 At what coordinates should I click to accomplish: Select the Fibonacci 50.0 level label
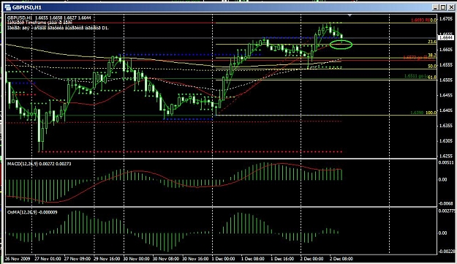point(432,67)
